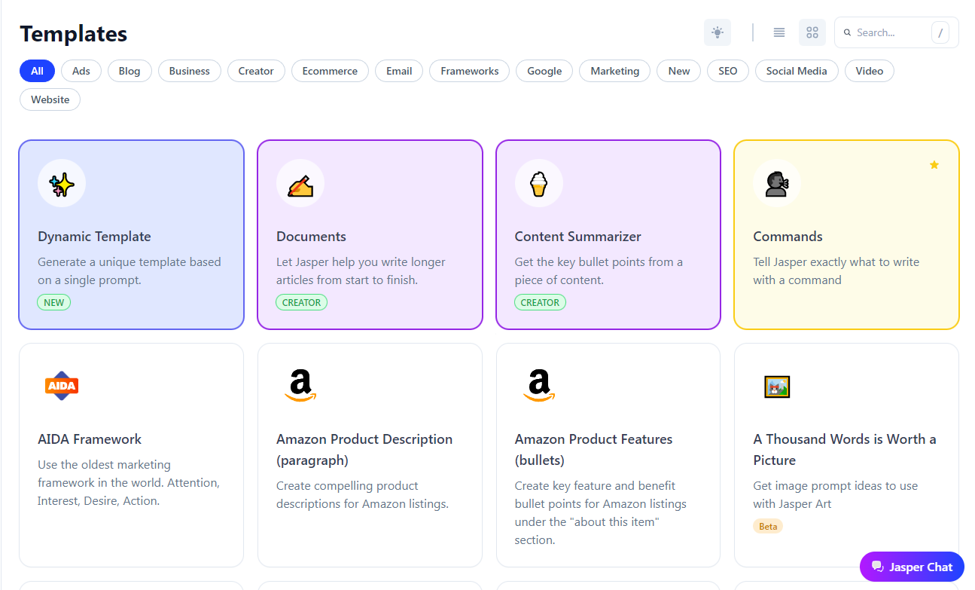Open the Content Summarizer title
This screenshot has width=975, height=590.
point(577,237)
